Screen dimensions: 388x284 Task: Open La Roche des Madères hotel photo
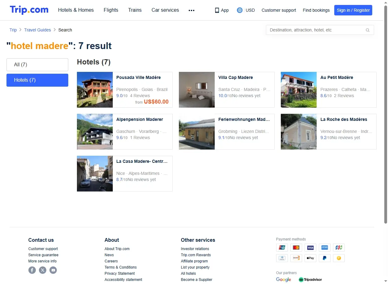(299, 132)
